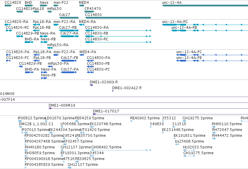Select the long unc-13-4A gene bar
Screen dimensions: 248x169
click(205, 6)
